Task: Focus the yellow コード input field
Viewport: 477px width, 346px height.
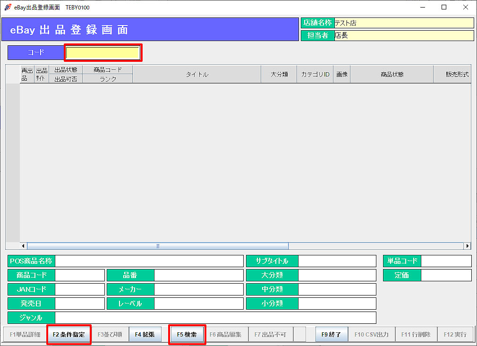Action: 102,53
